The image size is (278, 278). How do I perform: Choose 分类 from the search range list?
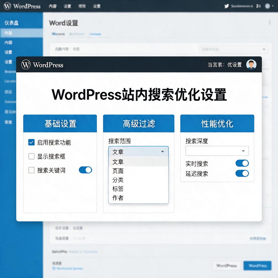pos(138,180)
